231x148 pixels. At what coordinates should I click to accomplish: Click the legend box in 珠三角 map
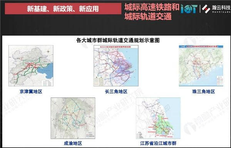pos(220,81)
